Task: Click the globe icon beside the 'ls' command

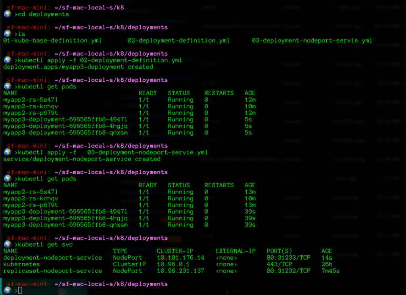Action: [7, 34]
